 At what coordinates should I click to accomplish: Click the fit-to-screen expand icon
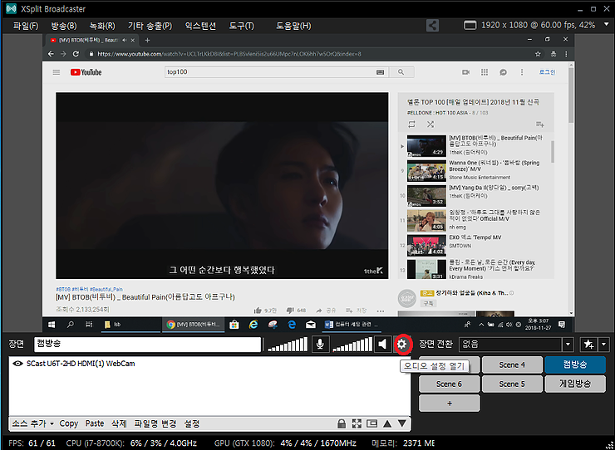coord(357,423)
